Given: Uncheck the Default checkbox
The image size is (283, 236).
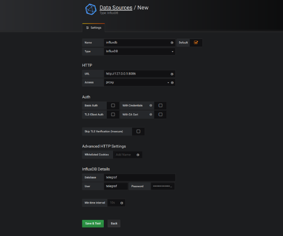Looking at the screenshot, I should [196, 43].
